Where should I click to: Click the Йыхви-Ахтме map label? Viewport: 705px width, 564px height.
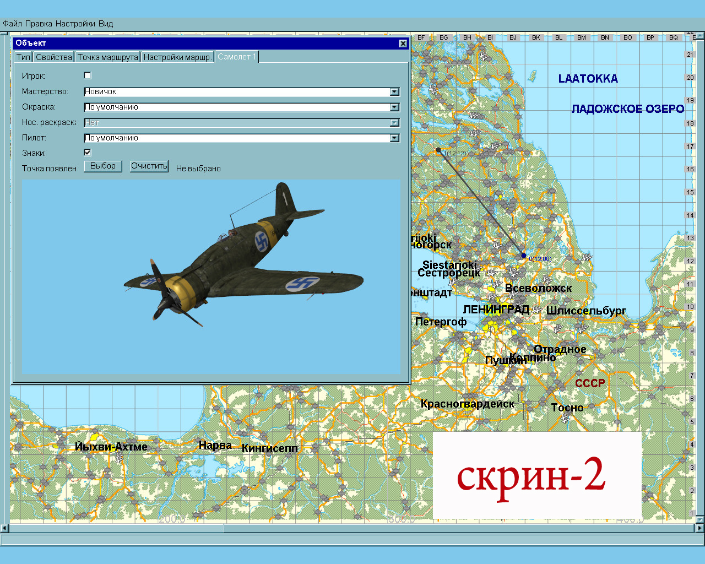click(x=111, y=447)
